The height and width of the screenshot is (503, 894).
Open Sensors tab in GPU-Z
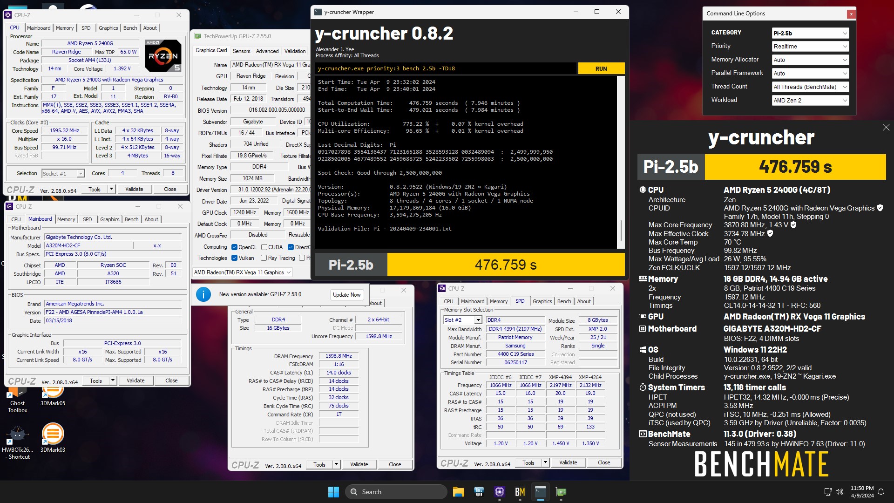241,51
